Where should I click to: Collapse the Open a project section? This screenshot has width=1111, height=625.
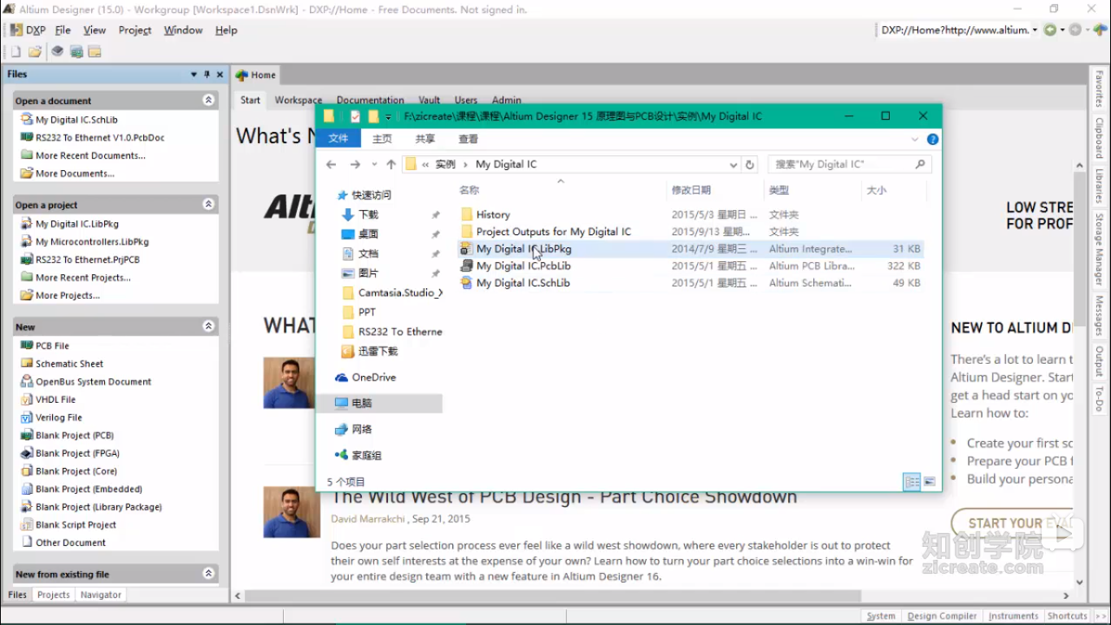(x=208, y=204)
